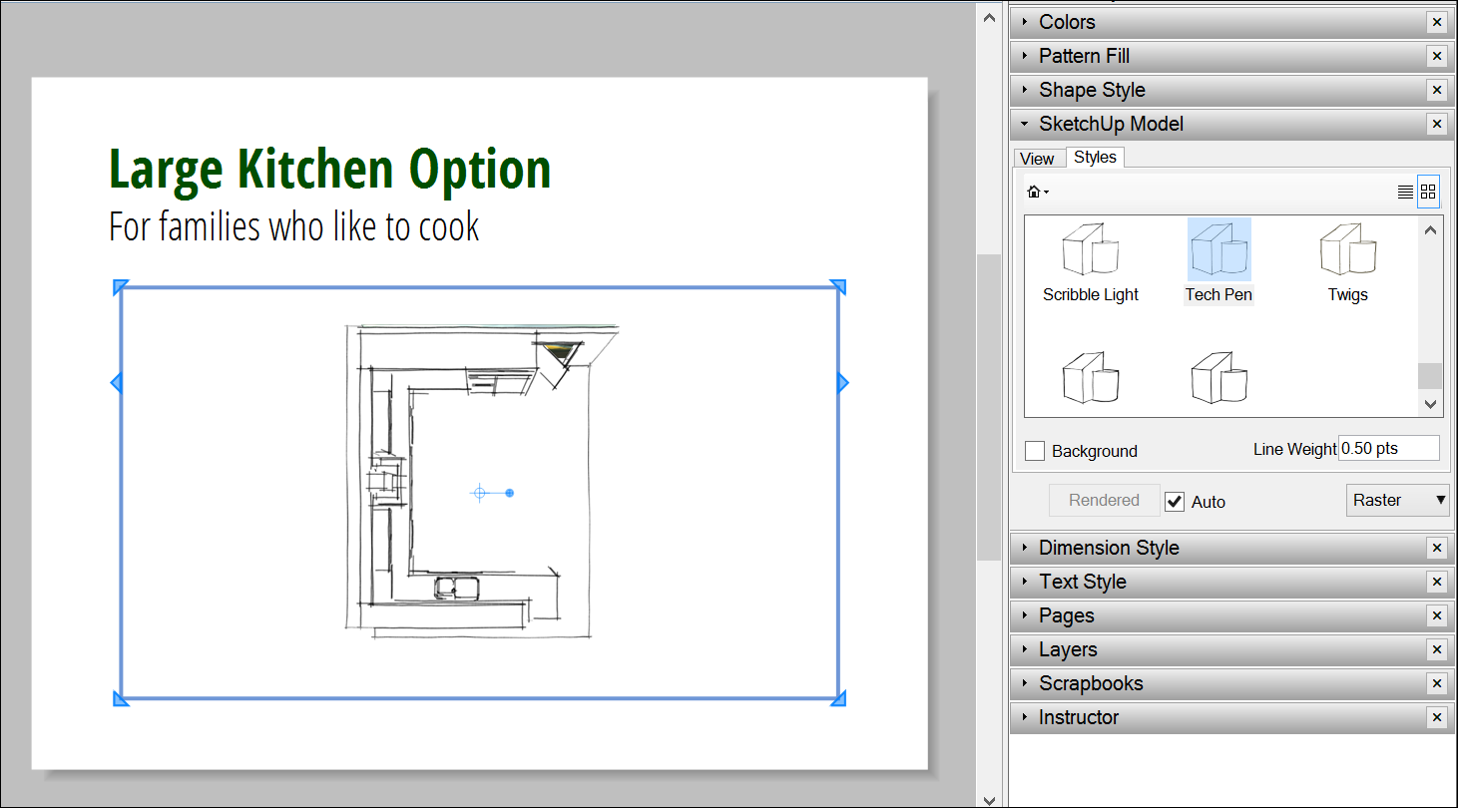Image resolution: width=1458 pixels, height=808 pixels.
Task: Expand the Layers panel
Action: click(x=1068, y=649)
